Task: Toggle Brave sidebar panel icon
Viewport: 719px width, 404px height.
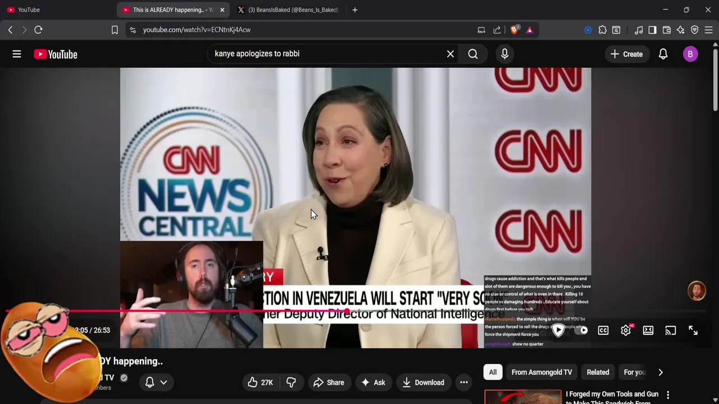Action: (x=652, y=30)
